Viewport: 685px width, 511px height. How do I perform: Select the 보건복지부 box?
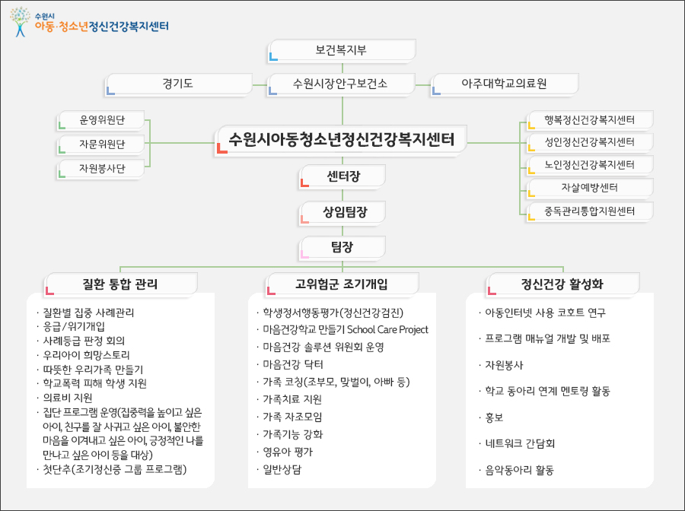click(x=342, y=50)
